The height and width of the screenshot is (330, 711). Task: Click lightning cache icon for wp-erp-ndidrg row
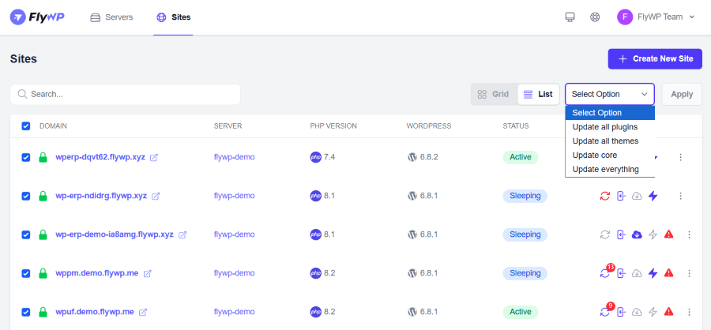pyautogui.click(x=653, y=197)
